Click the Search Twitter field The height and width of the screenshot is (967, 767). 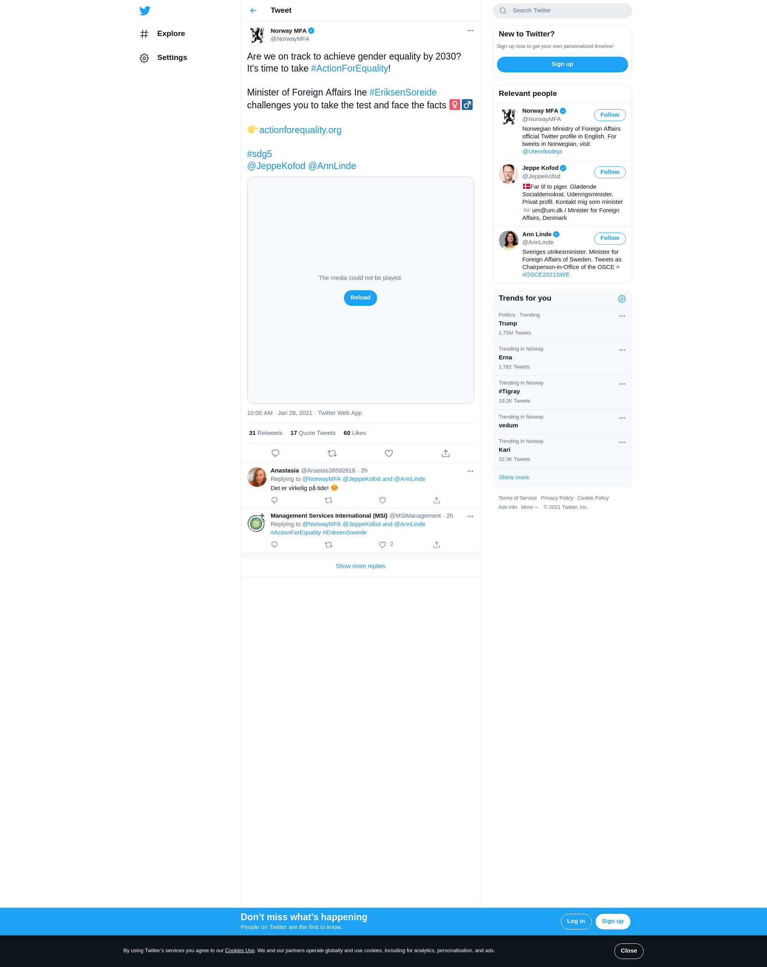(562, 11)
